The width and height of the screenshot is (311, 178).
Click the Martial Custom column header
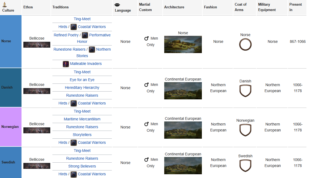pyautogui.click(x=145, y=7)
